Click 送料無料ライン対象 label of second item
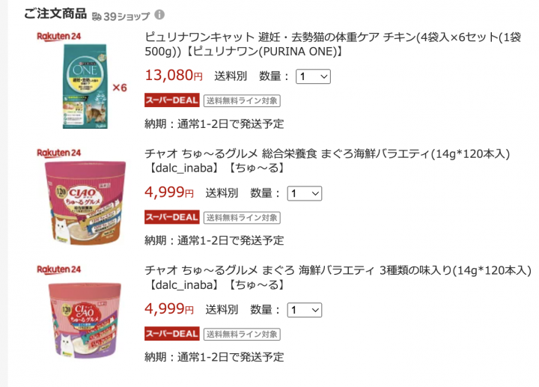Screen dimensions: 539x387 (242, 218)
